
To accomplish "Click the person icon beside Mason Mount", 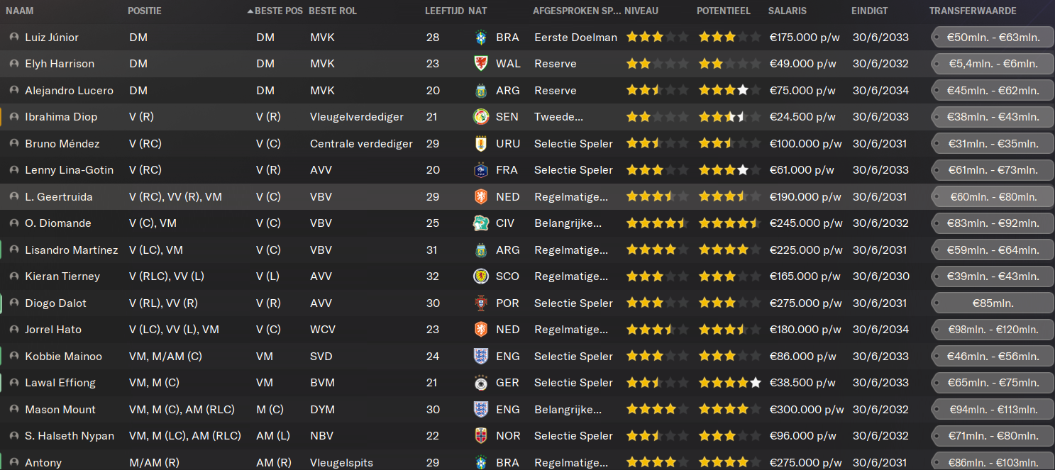I will click(14, 409).
